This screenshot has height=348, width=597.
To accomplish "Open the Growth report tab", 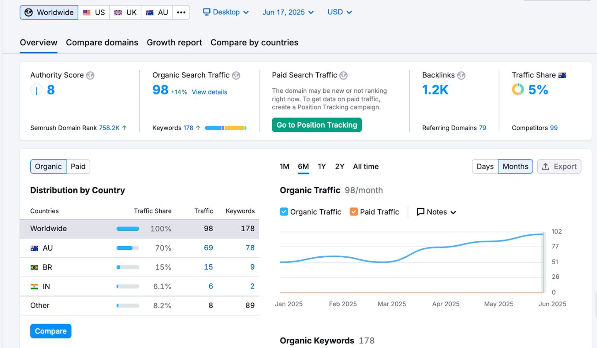I will tap(174, 42).
